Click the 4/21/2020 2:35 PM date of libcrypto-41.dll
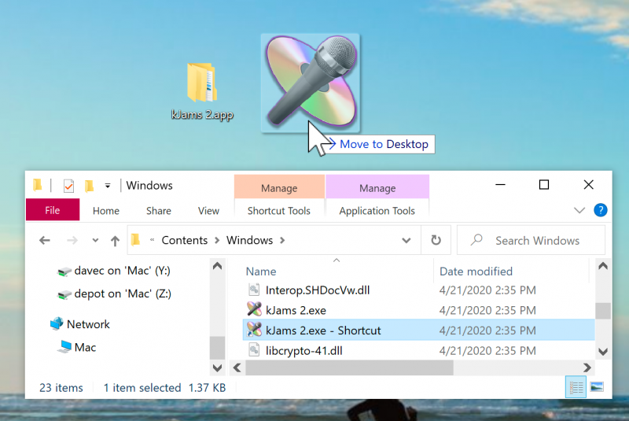The image size is (629, 421). pos(487,351)
